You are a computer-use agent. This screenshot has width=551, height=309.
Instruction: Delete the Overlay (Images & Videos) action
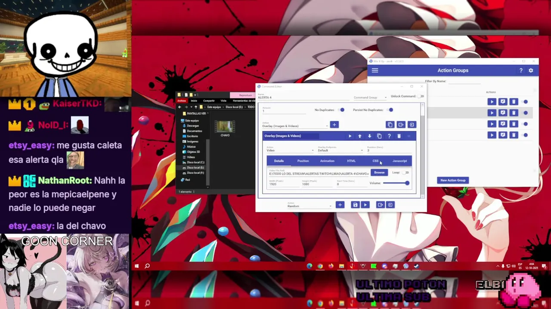pos(399,136)
